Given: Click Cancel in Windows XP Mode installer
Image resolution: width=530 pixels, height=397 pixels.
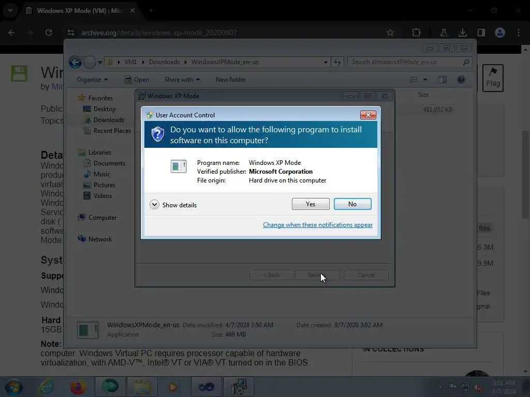Looking at the screenshot, I should click(366, 275).
